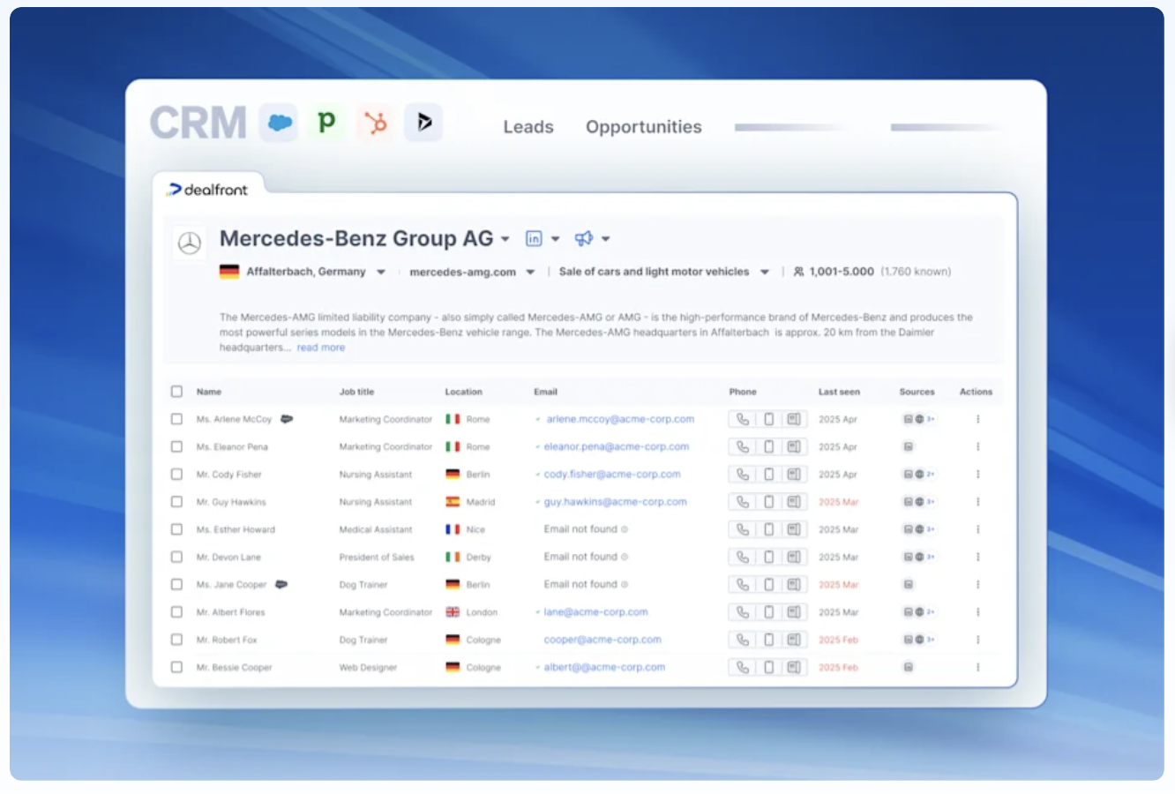
Task: Select the checkbox for Mr. Robert Fox
Action: click(177, 640)
